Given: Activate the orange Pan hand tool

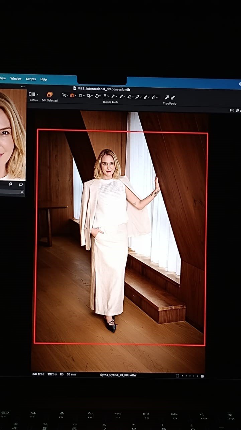Looking at the screenshot, I should coord(72,96).
